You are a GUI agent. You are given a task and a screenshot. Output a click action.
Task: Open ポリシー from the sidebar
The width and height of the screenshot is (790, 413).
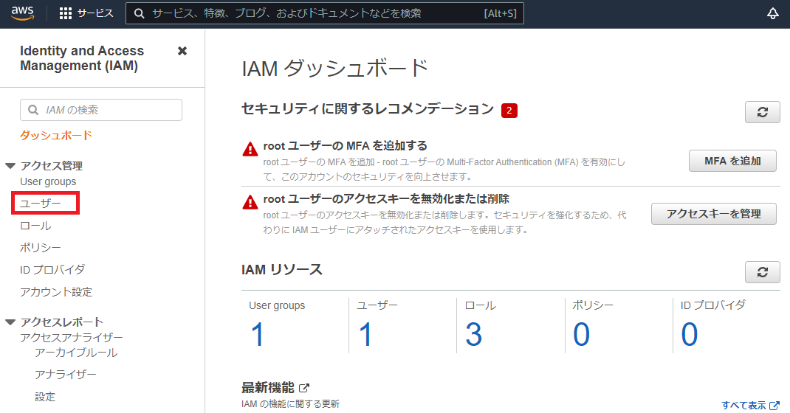pyautogui.click(x=41, y=248)
